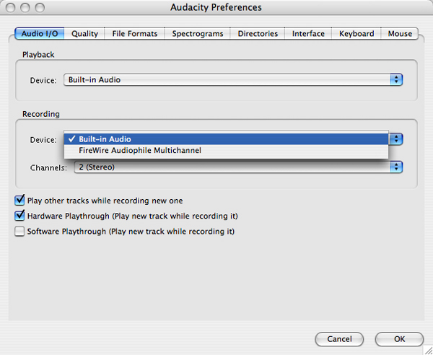
Task: Open the Quality tab
Action: pos(84,34)
